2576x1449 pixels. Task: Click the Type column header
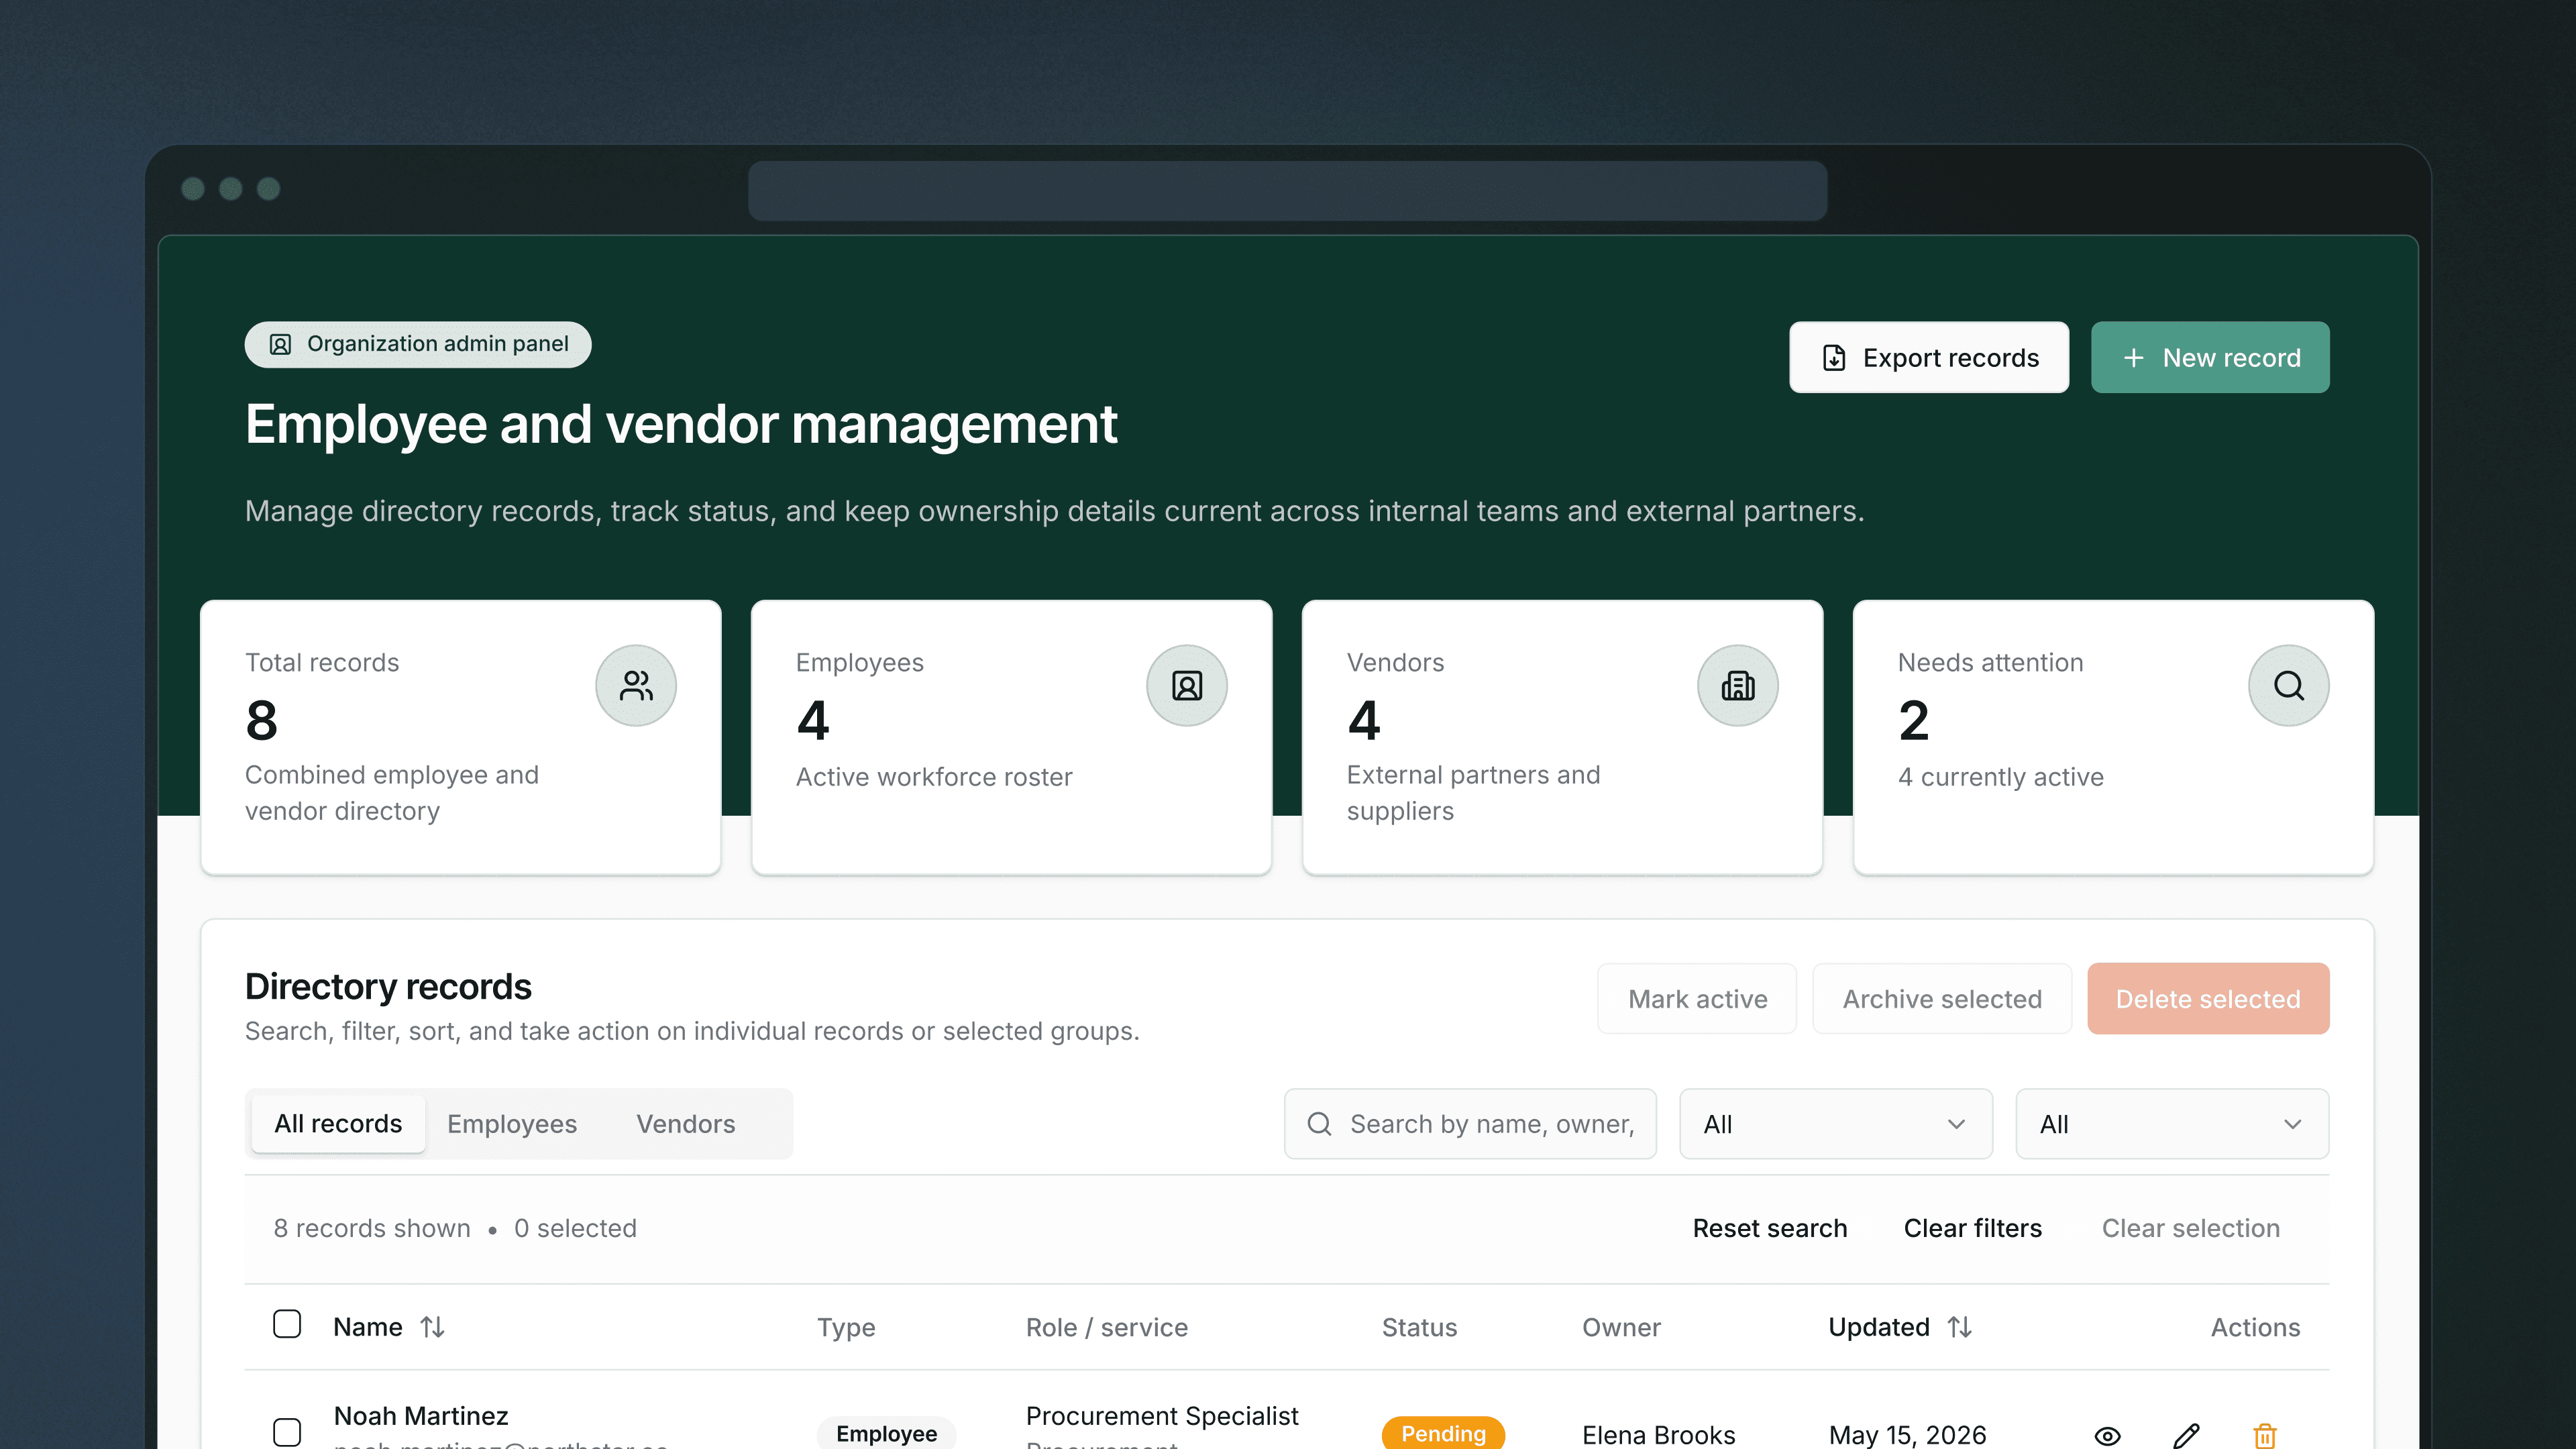point(846,1327)
